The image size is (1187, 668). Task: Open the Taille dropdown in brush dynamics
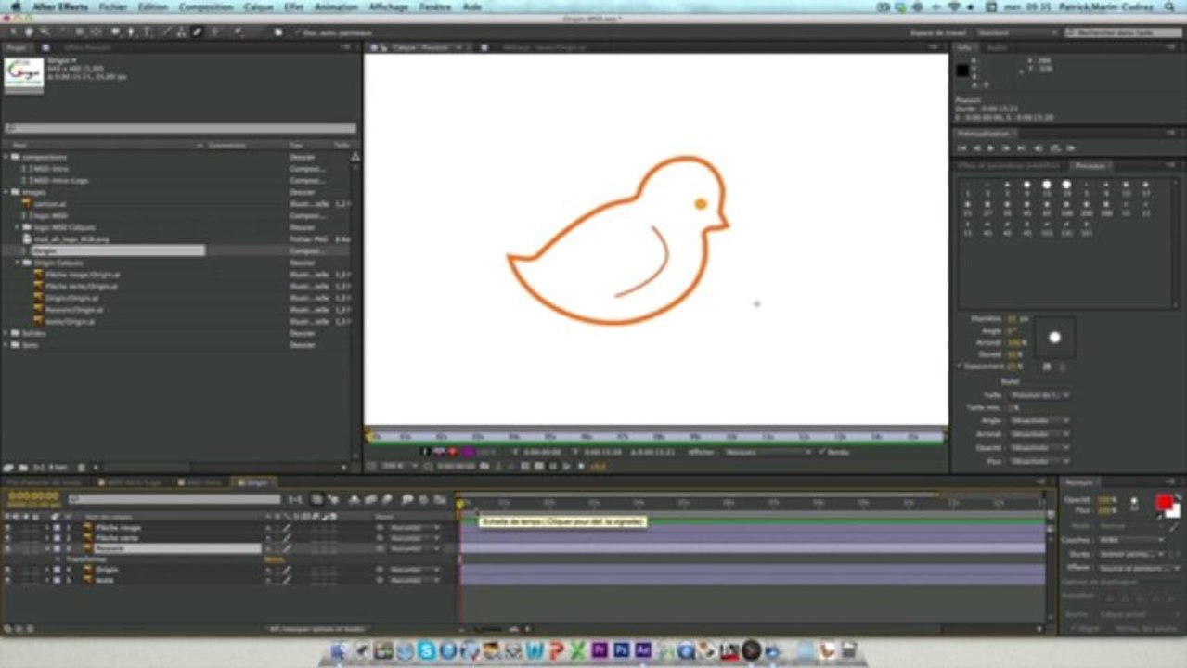point(1040,395)
